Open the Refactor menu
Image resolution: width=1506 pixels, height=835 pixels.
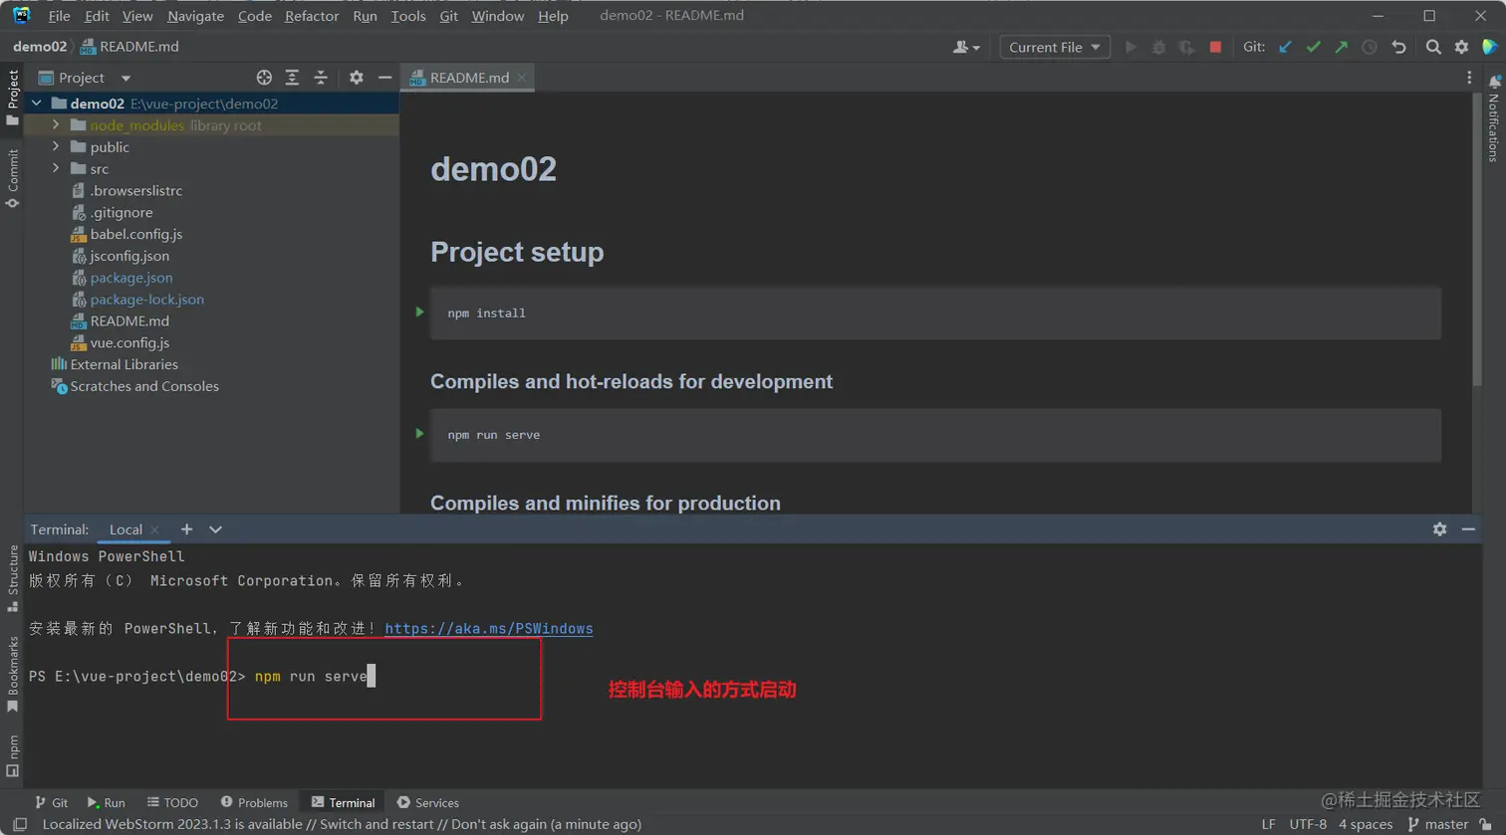312,16
